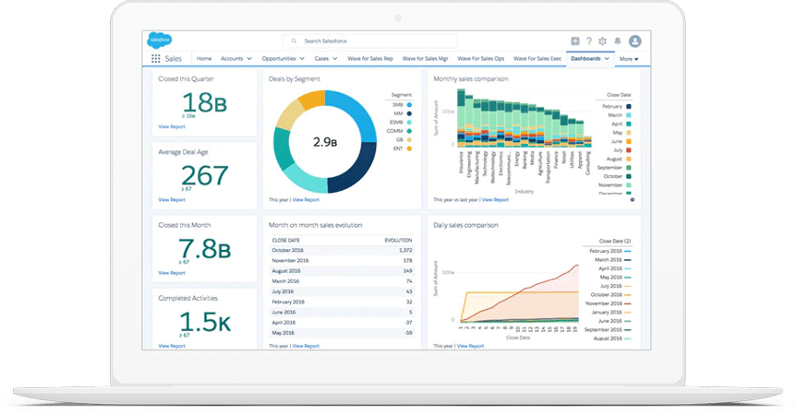
Task: Go to the Home tab
Action: tap(204, 59)
